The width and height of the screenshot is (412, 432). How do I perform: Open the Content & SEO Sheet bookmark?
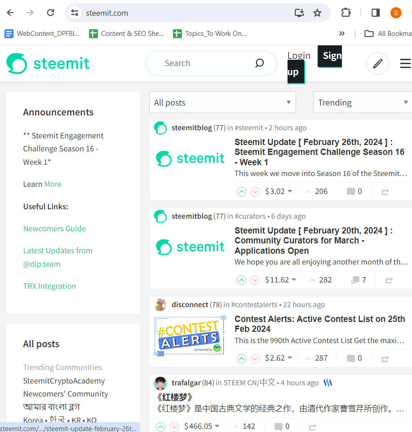tap(126, 34)
